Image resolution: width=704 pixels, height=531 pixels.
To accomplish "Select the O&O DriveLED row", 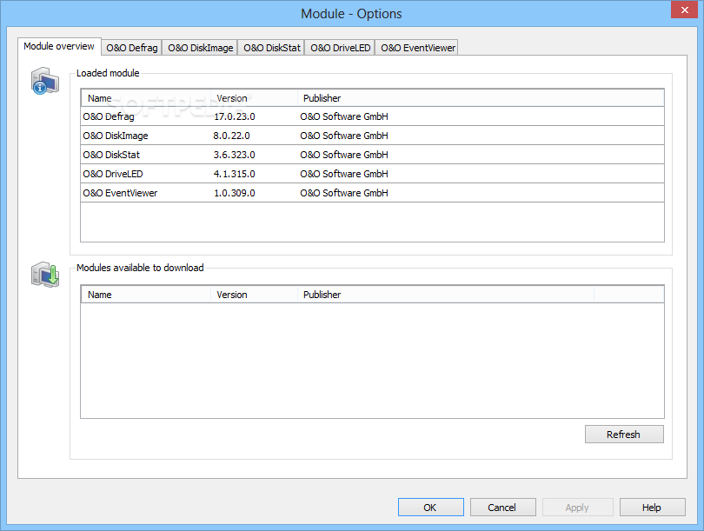I will pyautogui.click(x=372, y=174).
